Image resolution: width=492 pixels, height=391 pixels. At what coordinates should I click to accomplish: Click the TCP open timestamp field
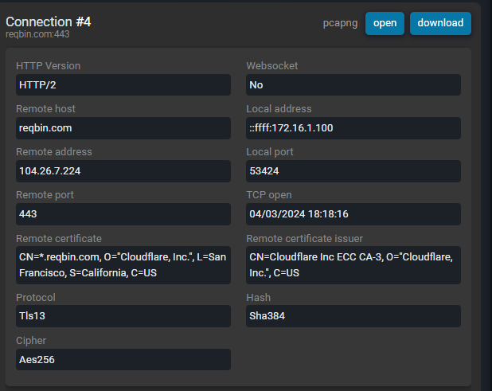[353, 214]
